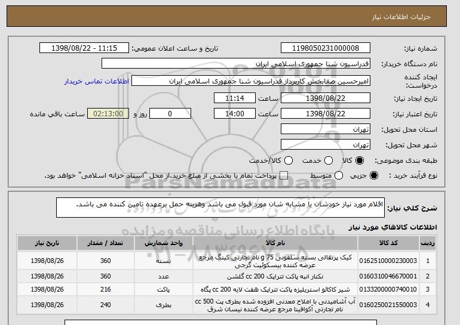460x325 pixels.
Task: Open the اطلاعات تماس خریدار link
Action: coord(97,81)
